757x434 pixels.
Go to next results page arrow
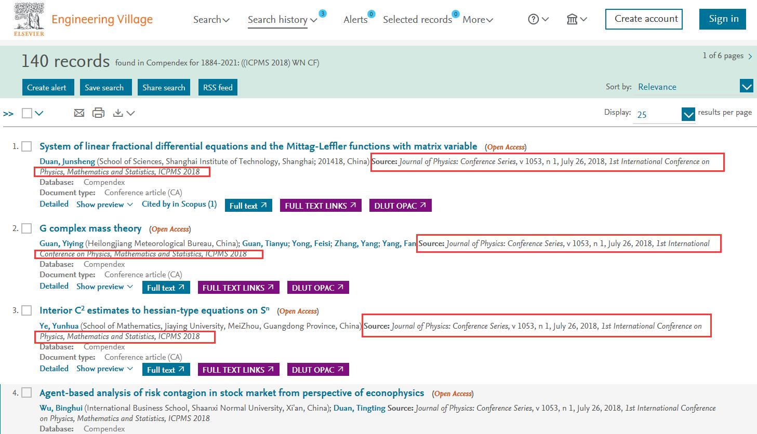750,57
